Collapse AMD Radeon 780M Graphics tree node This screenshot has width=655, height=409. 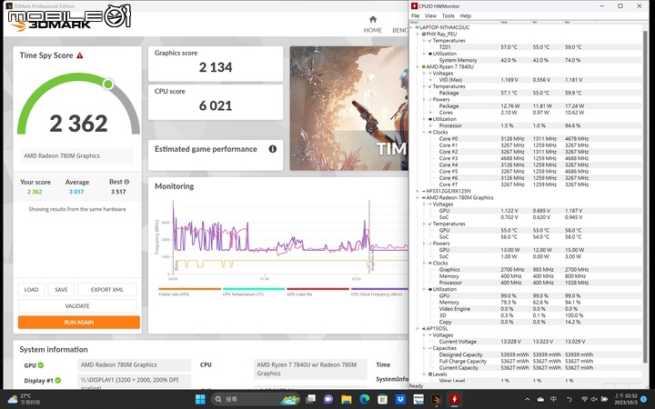click(x=418, y=198)
